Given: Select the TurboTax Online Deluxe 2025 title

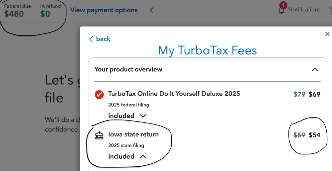Looking at the screenshot, I should 174,94.
